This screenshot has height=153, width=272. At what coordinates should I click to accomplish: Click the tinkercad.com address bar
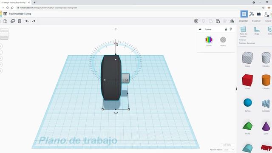pyautogui.click(x=48, y=8)
